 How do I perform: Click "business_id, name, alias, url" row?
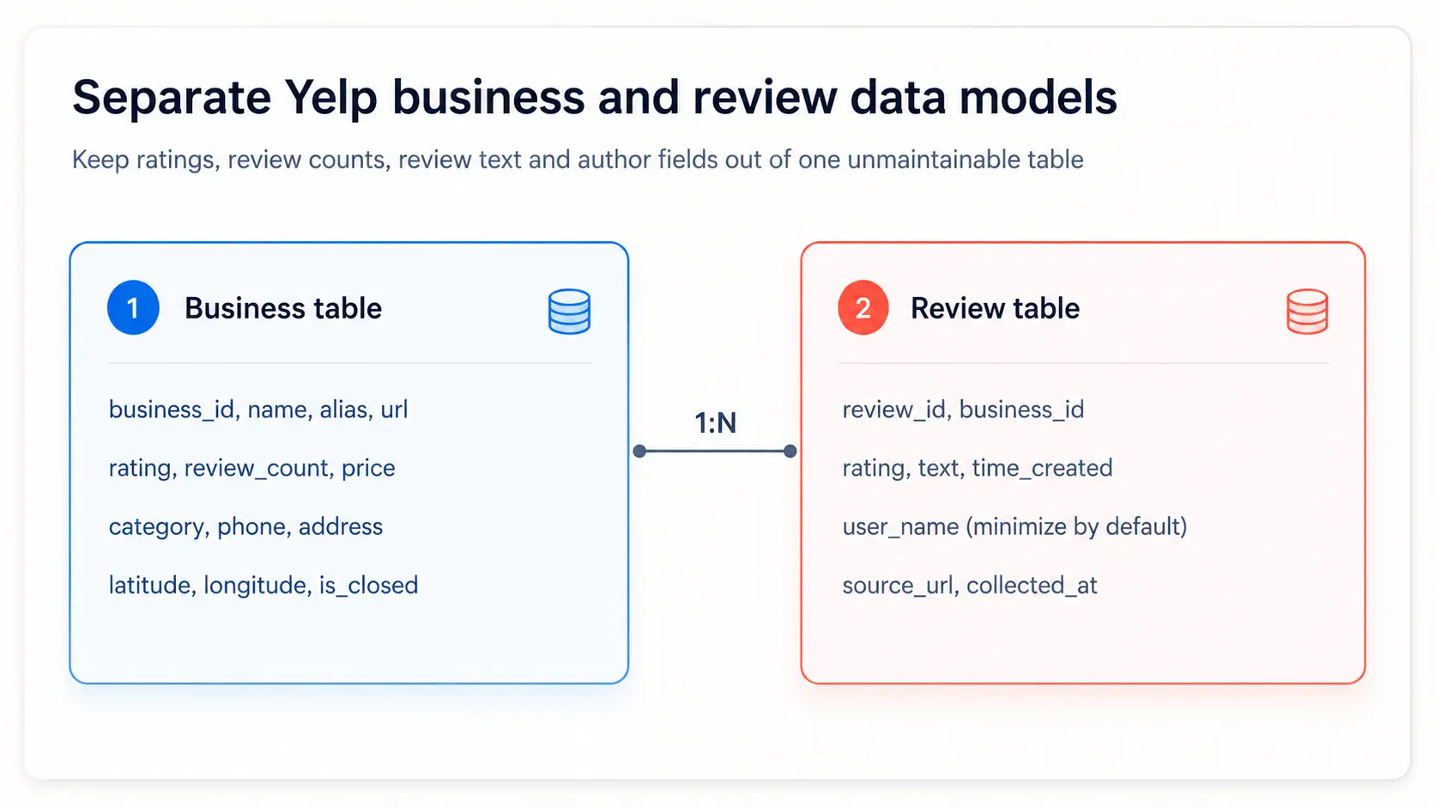(258, 410)
